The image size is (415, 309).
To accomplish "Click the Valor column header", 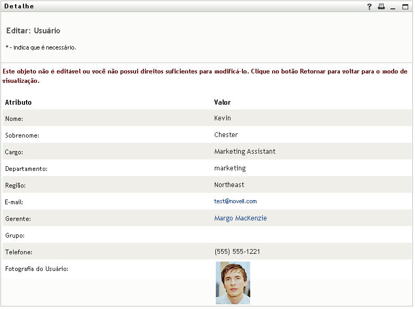I will tap(222, 102).
